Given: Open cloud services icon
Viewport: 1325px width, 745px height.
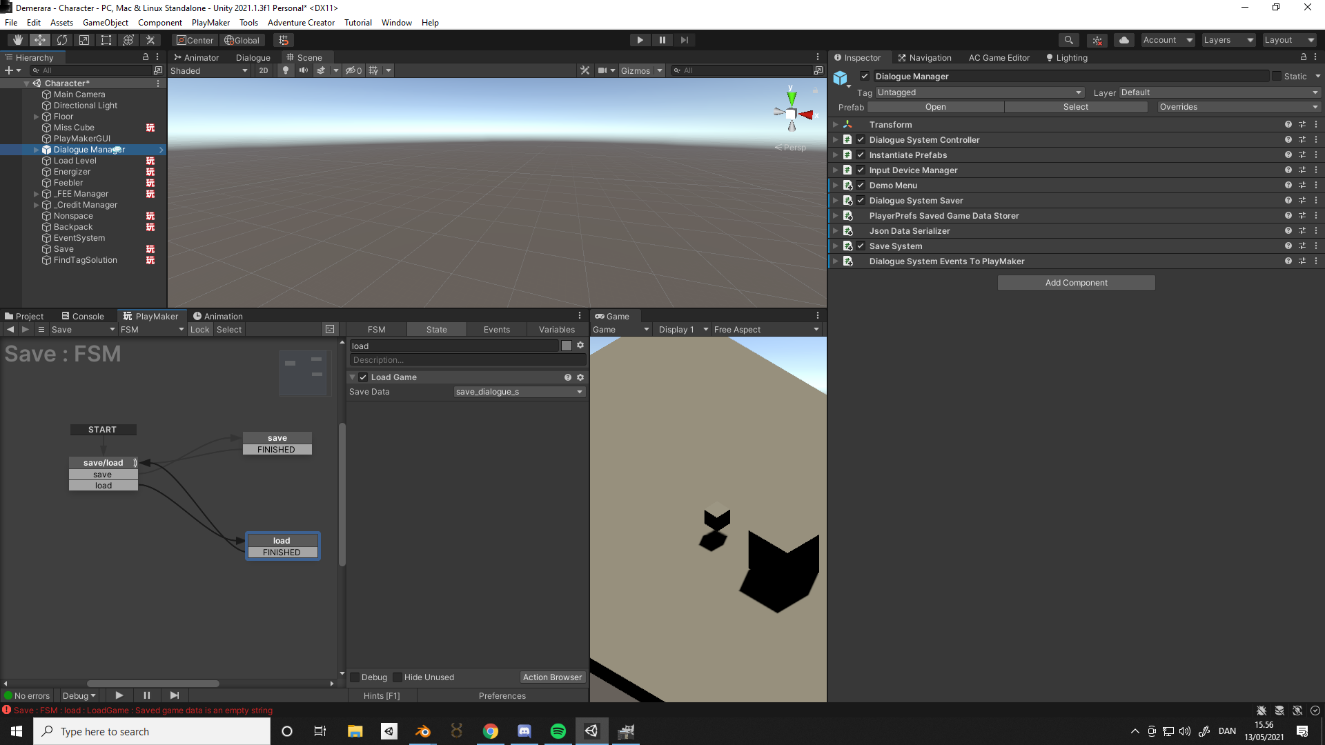Looking at the screenshot, I should point(1123,40).
